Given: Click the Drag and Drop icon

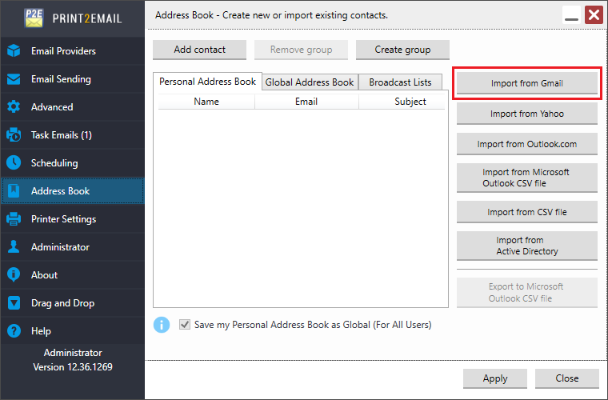Looking at the screenshot, I should coord(14,303).
